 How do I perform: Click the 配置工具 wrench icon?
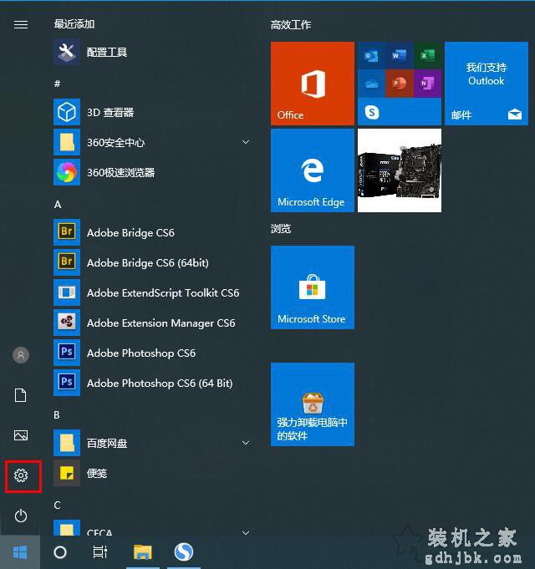[x=67, y=52]
